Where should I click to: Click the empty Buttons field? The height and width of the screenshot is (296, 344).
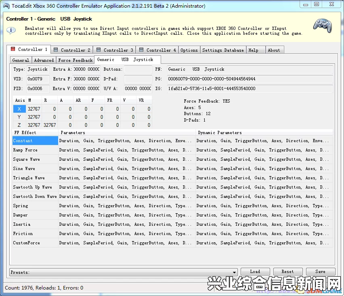point(138,69)
